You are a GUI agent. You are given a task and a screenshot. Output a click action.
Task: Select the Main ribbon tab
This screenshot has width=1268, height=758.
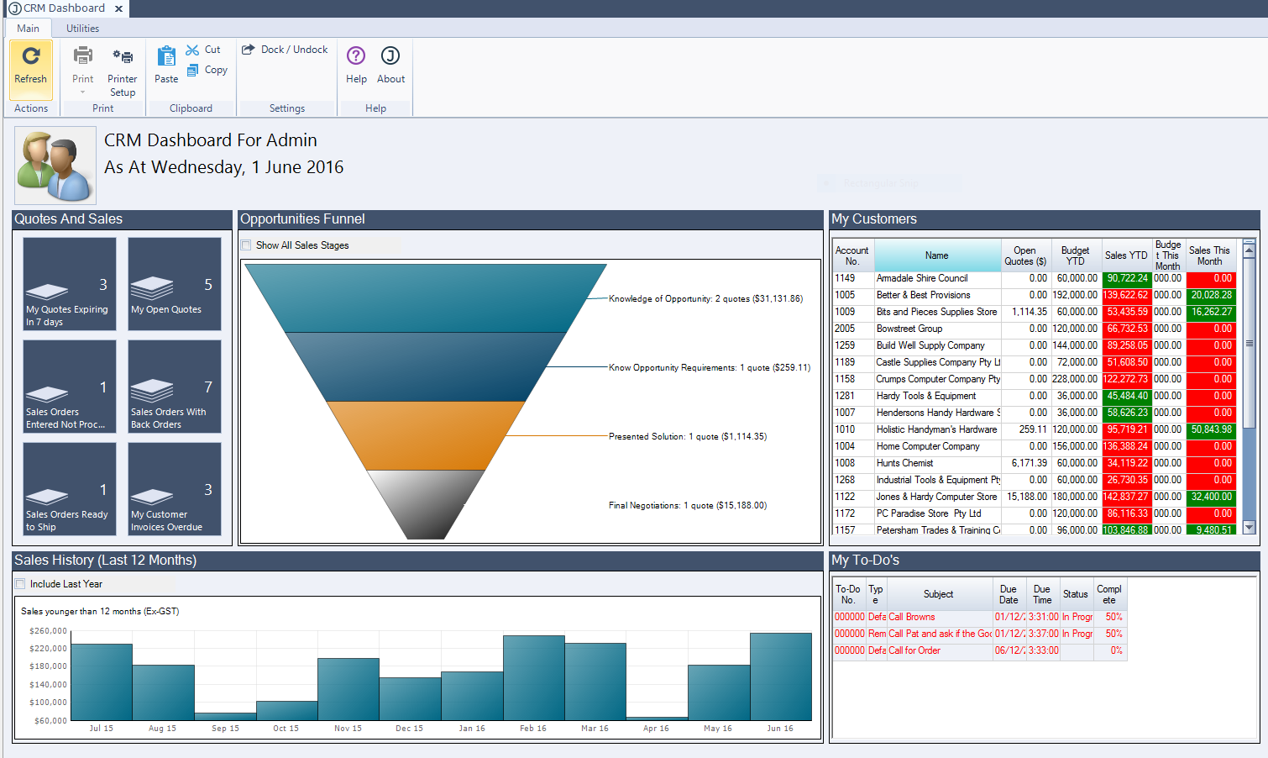(28, 29)
